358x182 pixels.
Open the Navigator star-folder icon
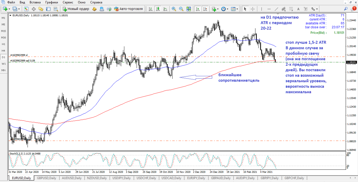click(41, 9)
